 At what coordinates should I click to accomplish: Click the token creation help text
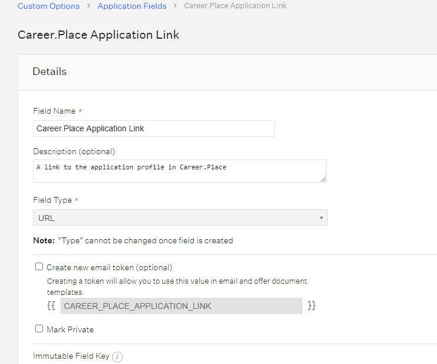(177, 287)
